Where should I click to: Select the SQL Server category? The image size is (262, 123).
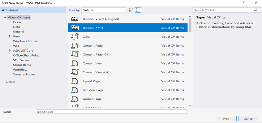pyautogui.click(x=21, y=60)
